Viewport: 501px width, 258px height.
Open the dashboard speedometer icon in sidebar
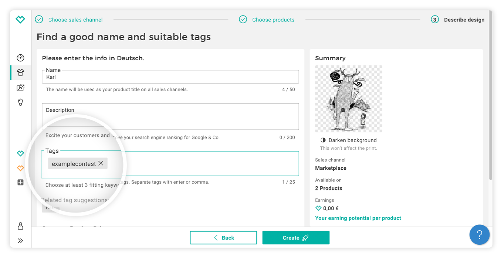[x=21, y=58]
